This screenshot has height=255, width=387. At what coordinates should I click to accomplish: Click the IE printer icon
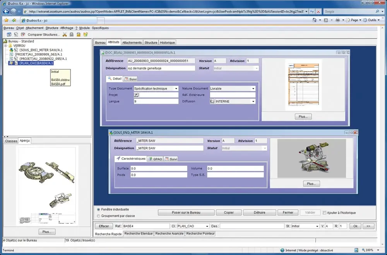(338, 20)
